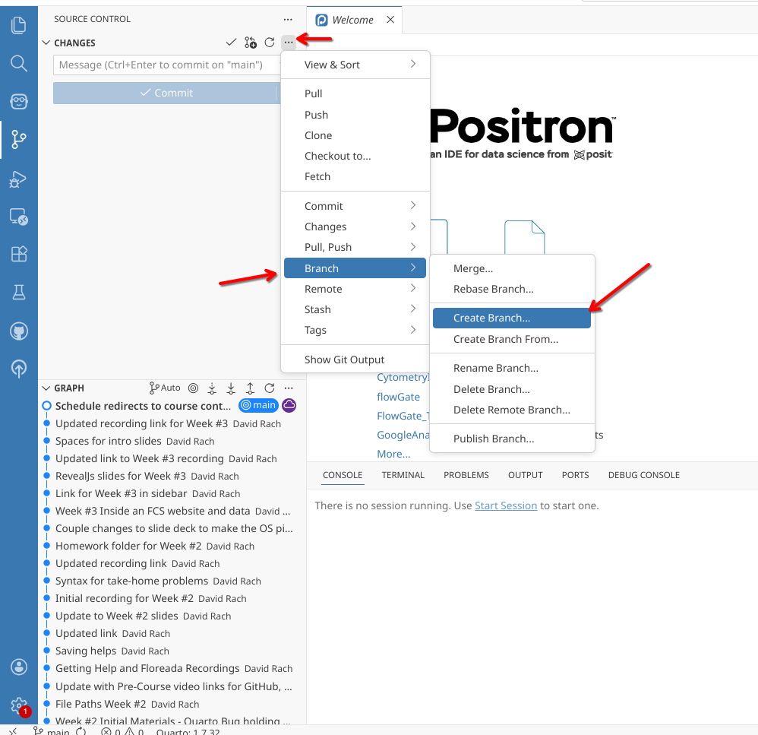
Task: Switch to the Terminal tab
Action: 403,475
